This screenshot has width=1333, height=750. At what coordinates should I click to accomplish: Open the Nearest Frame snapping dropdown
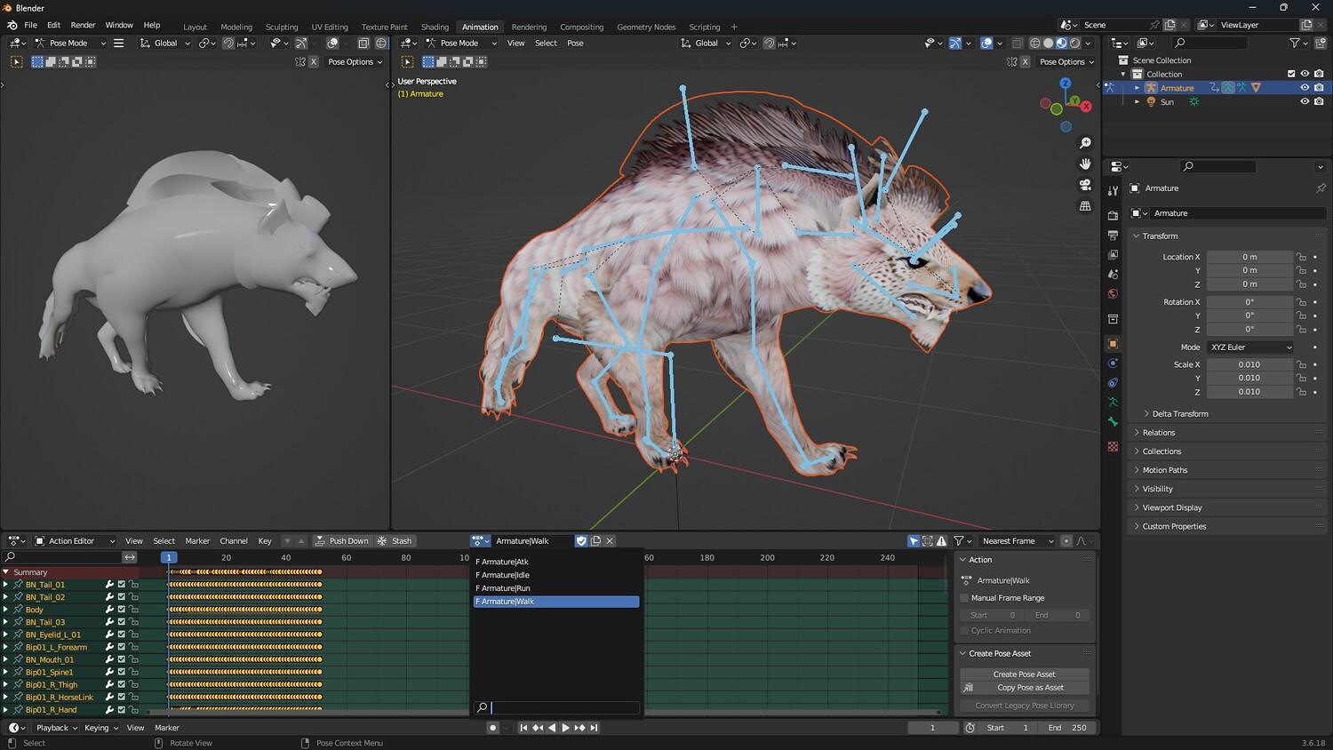[1017, 541]
